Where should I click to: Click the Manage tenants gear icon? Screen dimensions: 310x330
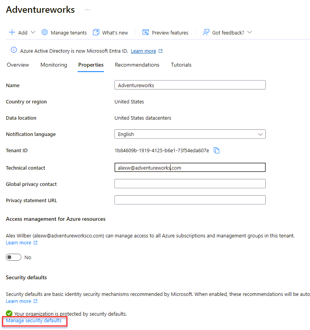pyautogui.click(x=45, y=33)
